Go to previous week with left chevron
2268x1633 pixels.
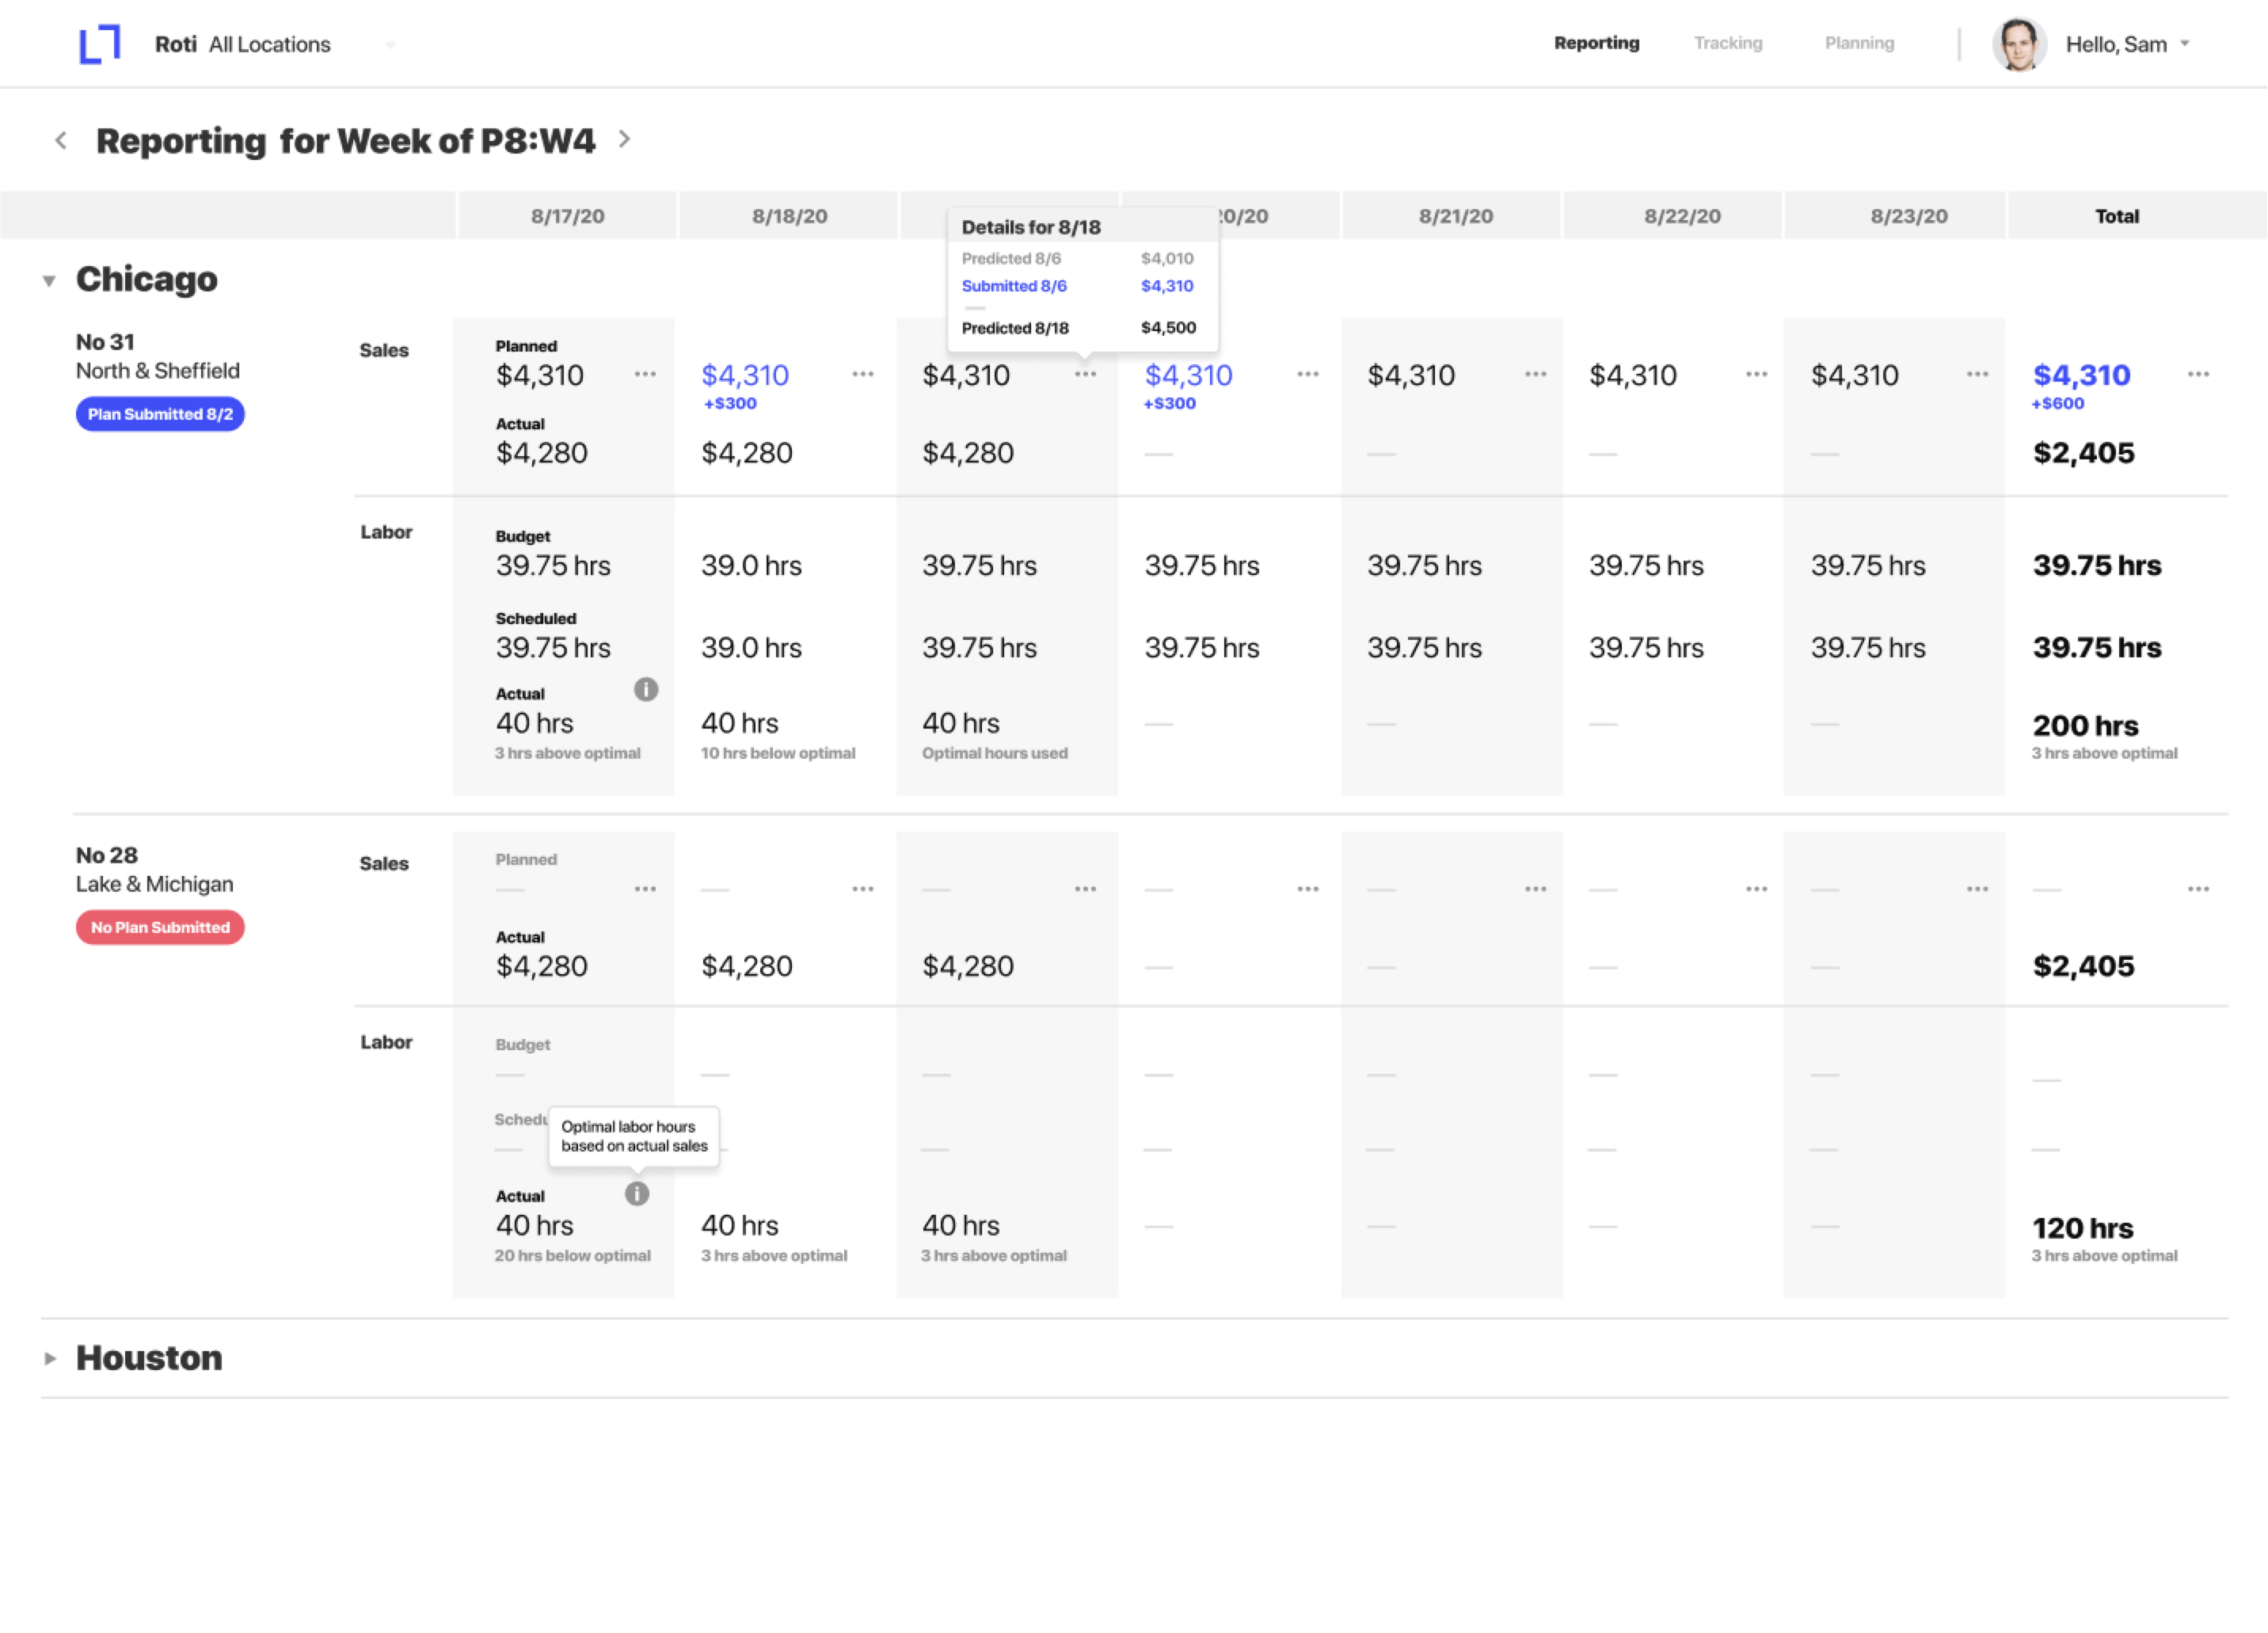tap(61, 140)
